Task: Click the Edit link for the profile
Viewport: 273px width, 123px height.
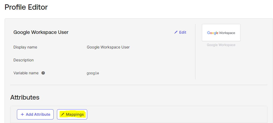Action: [183, 32]
